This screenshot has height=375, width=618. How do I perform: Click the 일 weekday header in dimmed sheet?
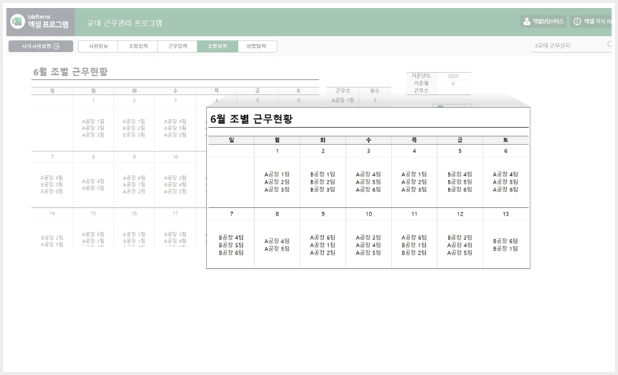click(x=52, y=91)
